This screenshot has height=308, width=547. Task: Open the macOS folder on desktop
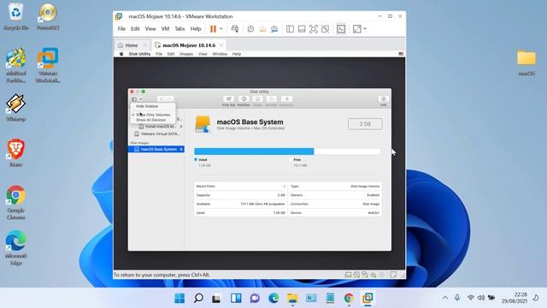click(x=526, y=62)
